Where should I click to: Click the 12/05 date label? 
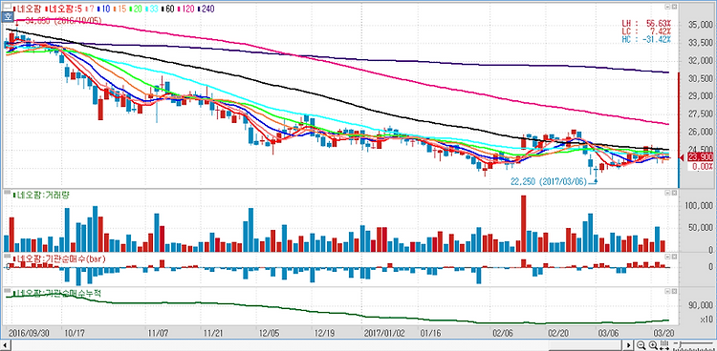[269, 332]
